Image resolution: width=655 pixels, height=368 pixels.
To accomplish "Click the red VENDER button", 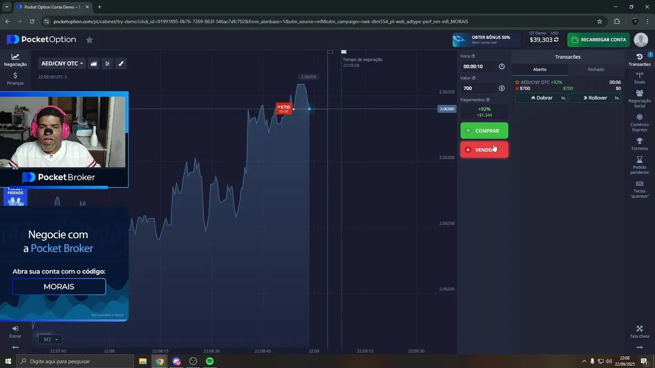I will 484,150.
